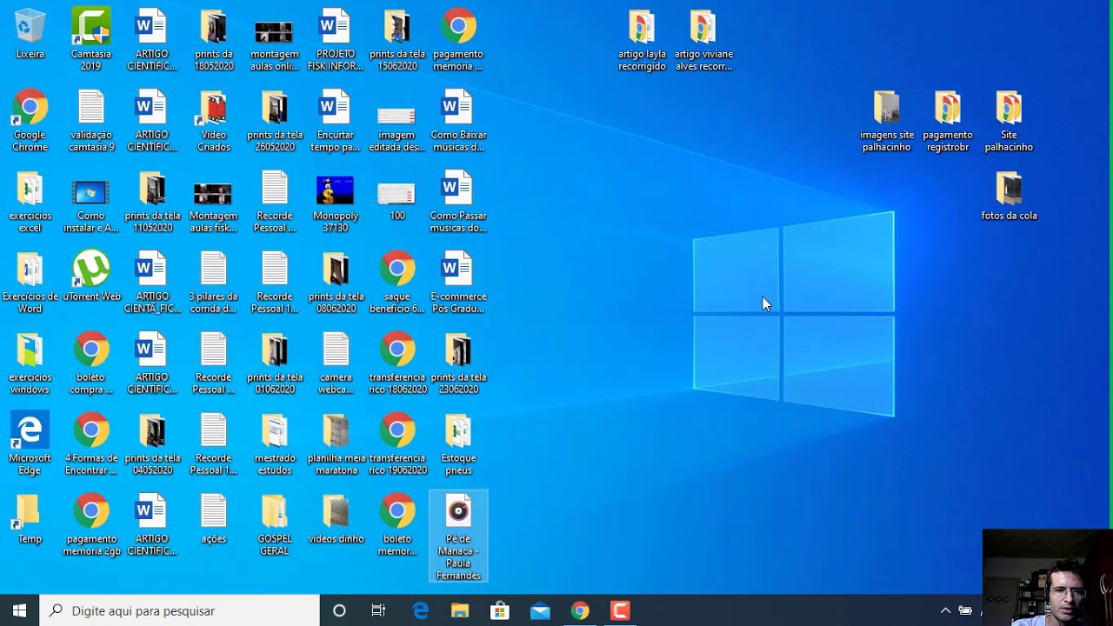
Task: Open Edge browser from the taskbar
Action: (420, 610)
